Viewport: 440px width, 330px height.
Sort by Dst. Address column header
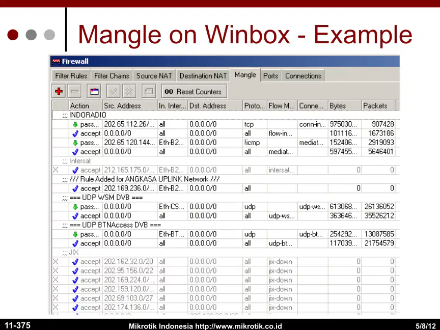point(215,106)
